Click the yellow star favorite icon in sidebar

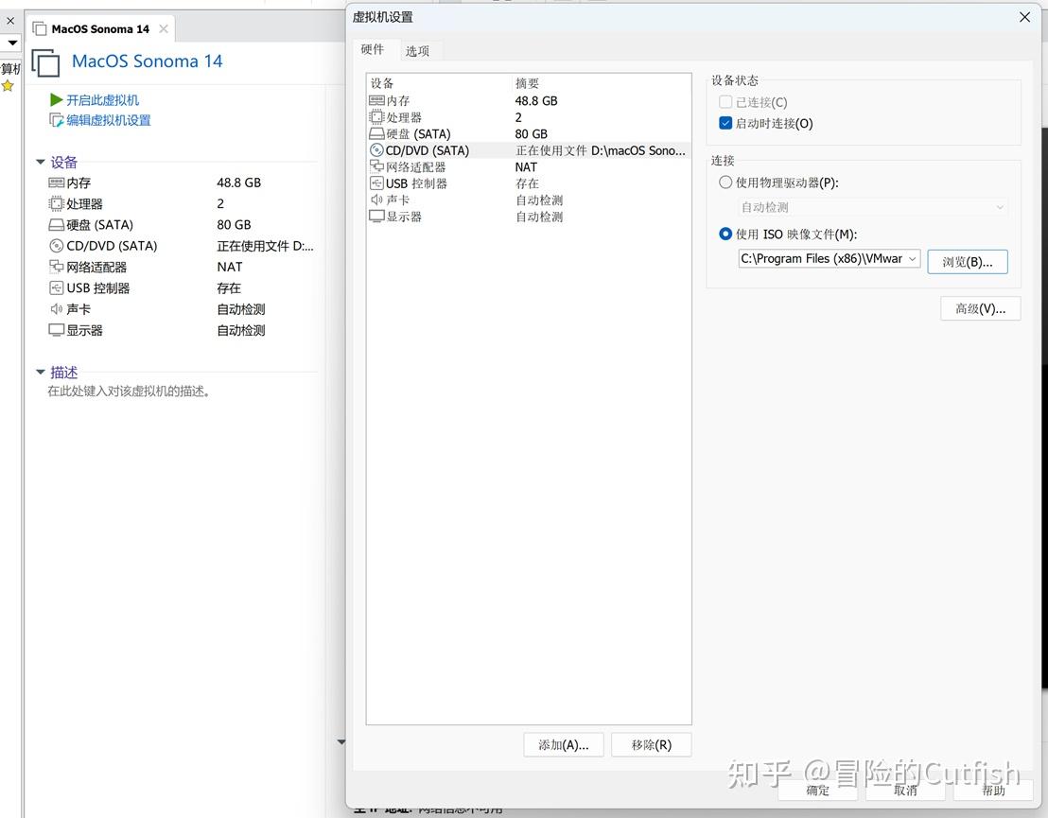[x=8, y=85]
